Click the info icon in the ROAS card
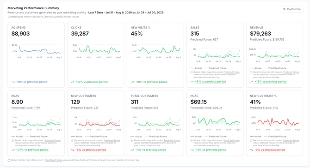The width and height of the screenshot is (310, 168). (12, 141)
